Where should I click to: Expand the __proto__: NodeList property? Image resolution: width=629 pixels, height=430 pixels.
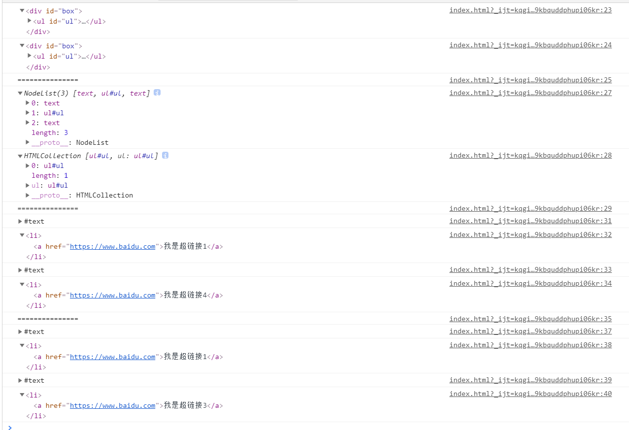(28, 142)
